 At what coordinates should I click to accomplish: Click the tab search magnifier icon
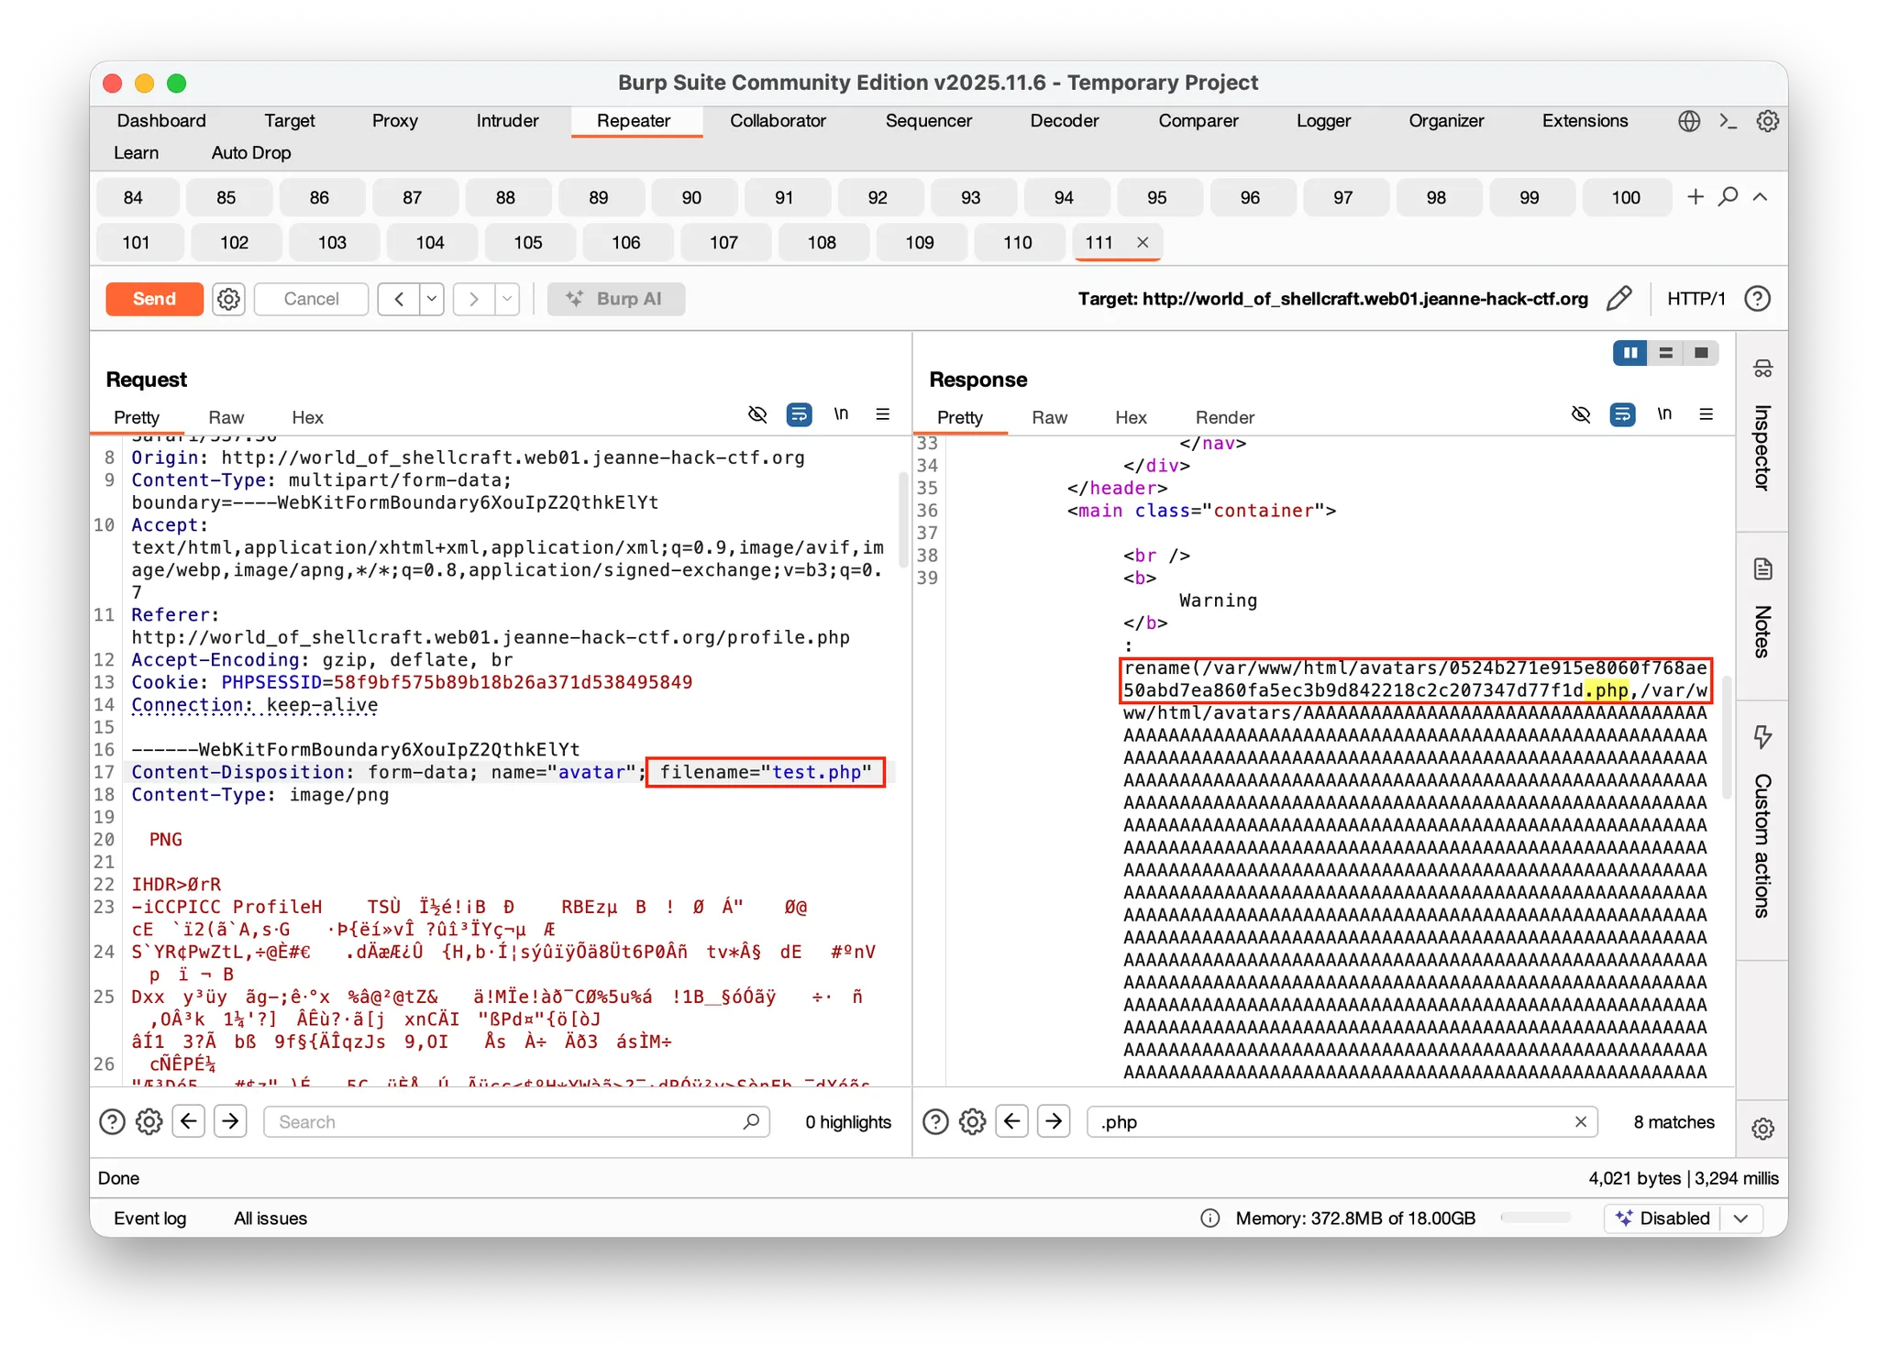tap(1728, 197)
